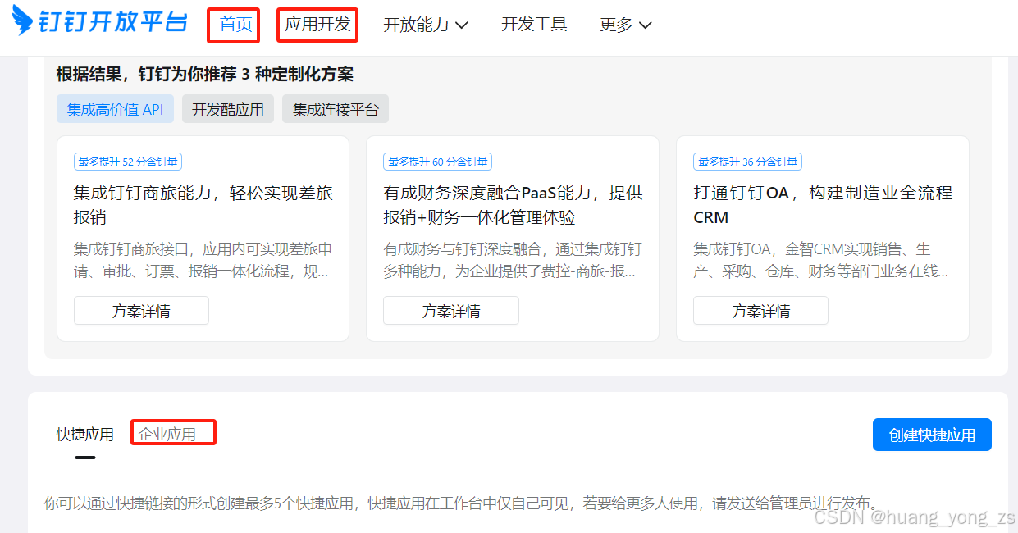1018x533 pixels.
Task: Open 方案详情 for the 商旅能力 card
Action: 141,311
